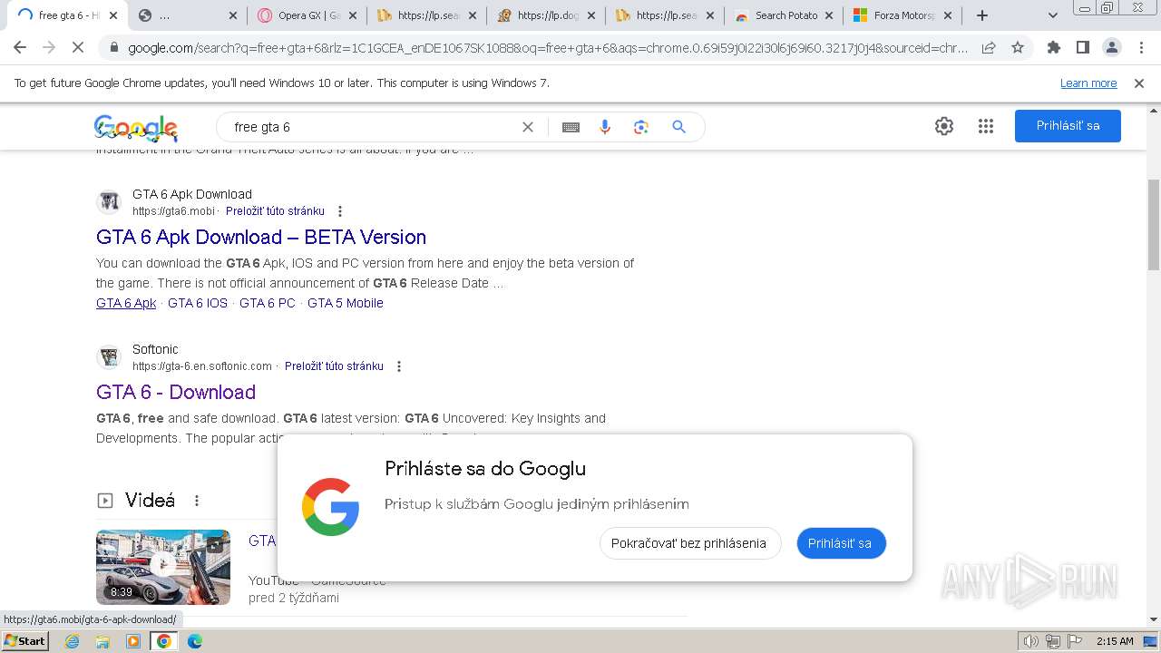Open more options for gta6.mobi result
The height and width of the screenshot is (653, 1161).
tap(340, 211)
